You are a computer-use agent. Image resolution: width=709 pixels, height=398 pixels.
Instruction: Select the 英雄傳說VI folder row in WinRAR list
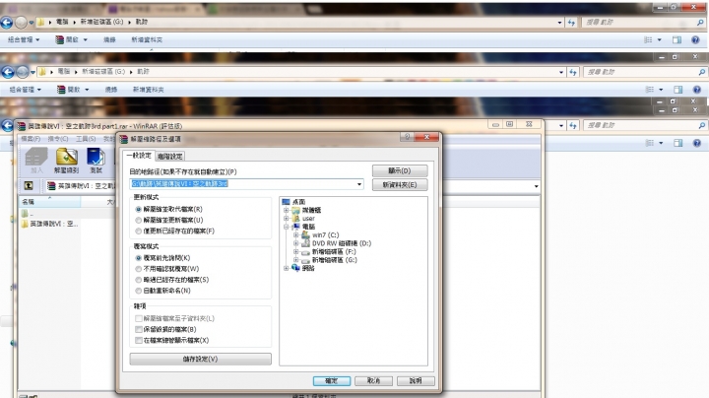(x=50, y=224)
